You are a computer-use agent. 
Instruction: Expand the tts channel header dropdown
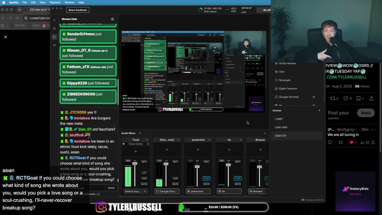(240, 140)
